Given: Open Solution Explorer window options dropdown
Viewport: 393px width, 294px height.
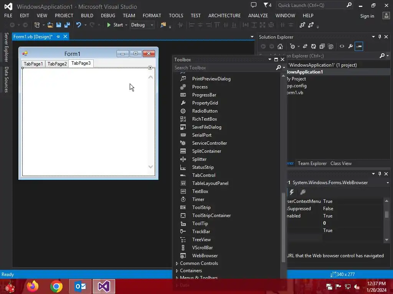Looking at the screenshot, I should pyautogui.click(x=373, y=37).
